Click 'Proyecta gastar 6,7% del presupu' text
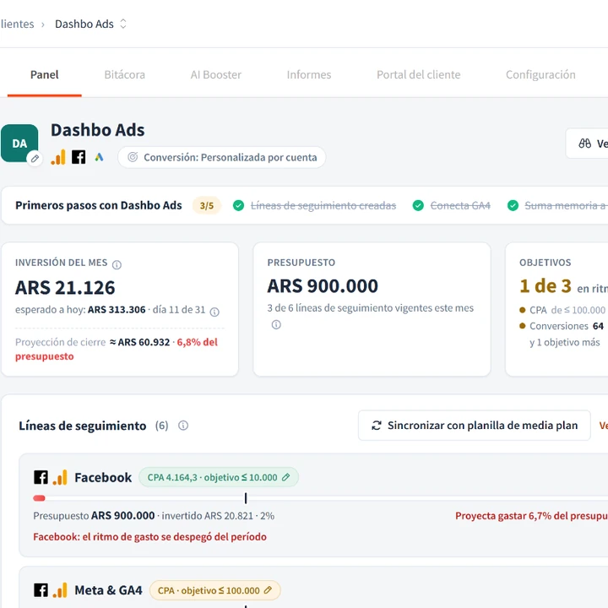This screenshot has height=608, width=608. [531, 516]
